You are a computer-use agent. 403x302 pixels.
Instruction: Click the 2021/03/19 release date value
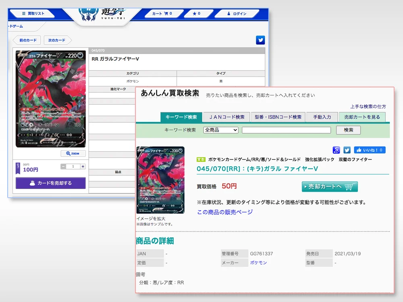(x=347, y=254)
